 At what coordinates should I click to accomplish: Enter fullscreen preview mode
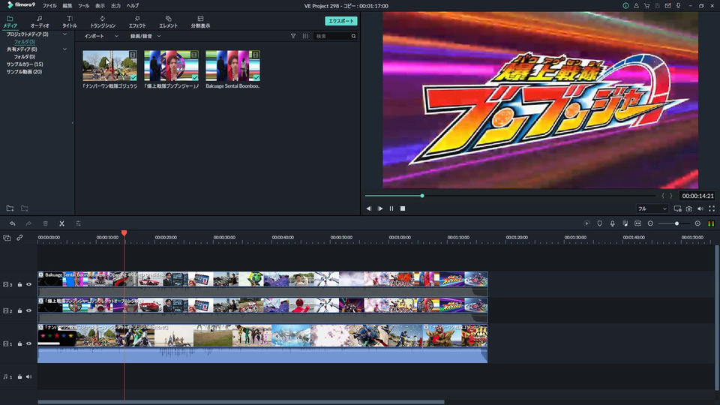click(x=712, y=209)
